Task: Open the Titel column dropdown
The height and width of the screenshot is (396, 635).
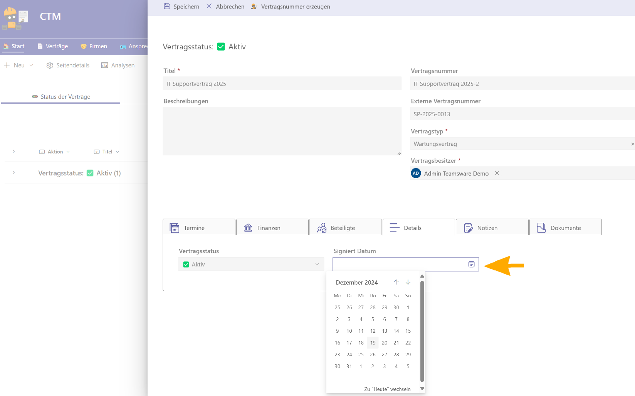Action: [118, 152]
